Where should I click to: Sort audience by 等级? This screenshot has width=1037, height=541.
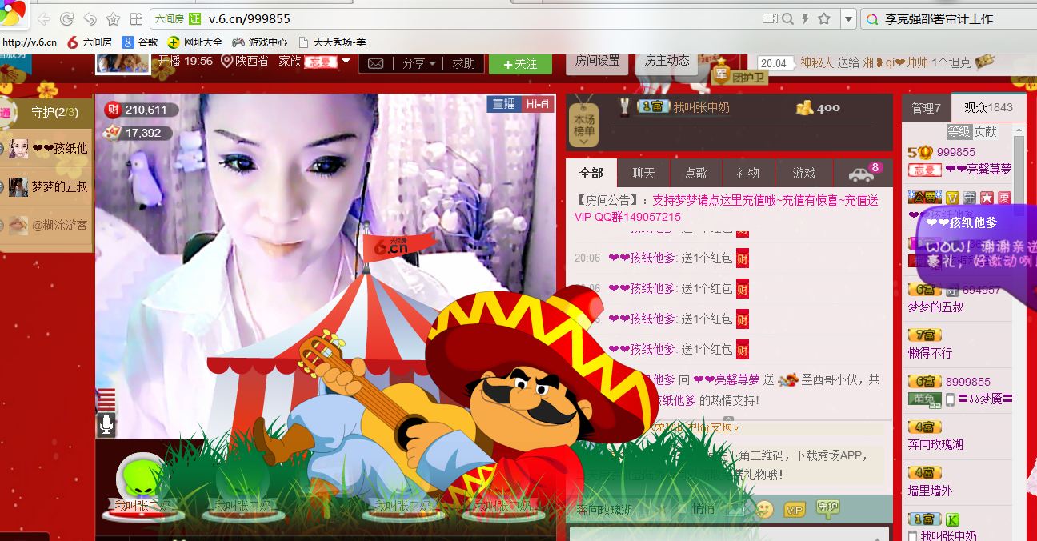[x=959, y=132]
